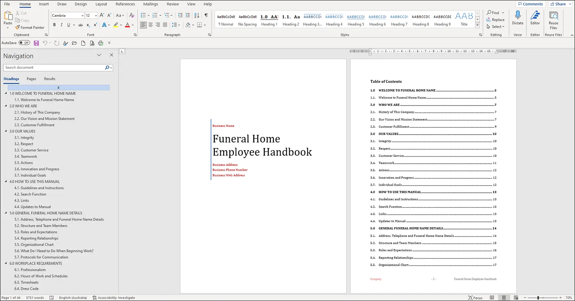Save document from quick access toolbar

36,43
